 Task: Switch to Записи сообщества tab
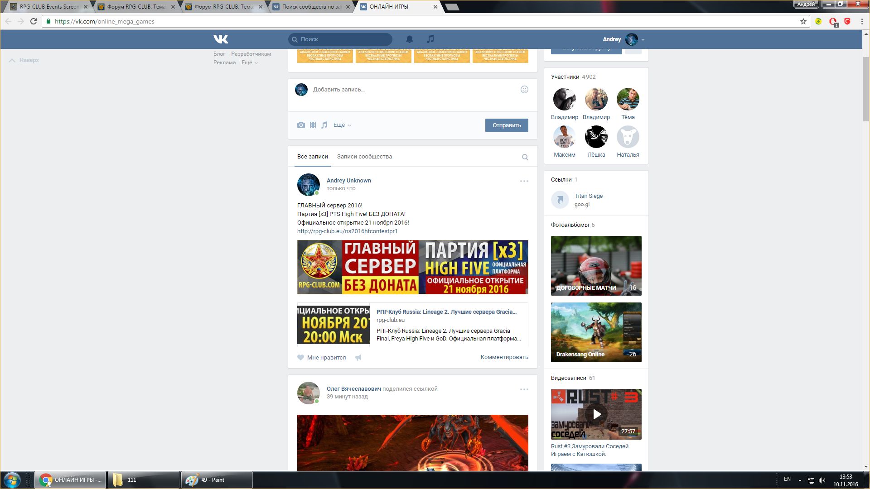pyautogui.click(x=364, y=157)
